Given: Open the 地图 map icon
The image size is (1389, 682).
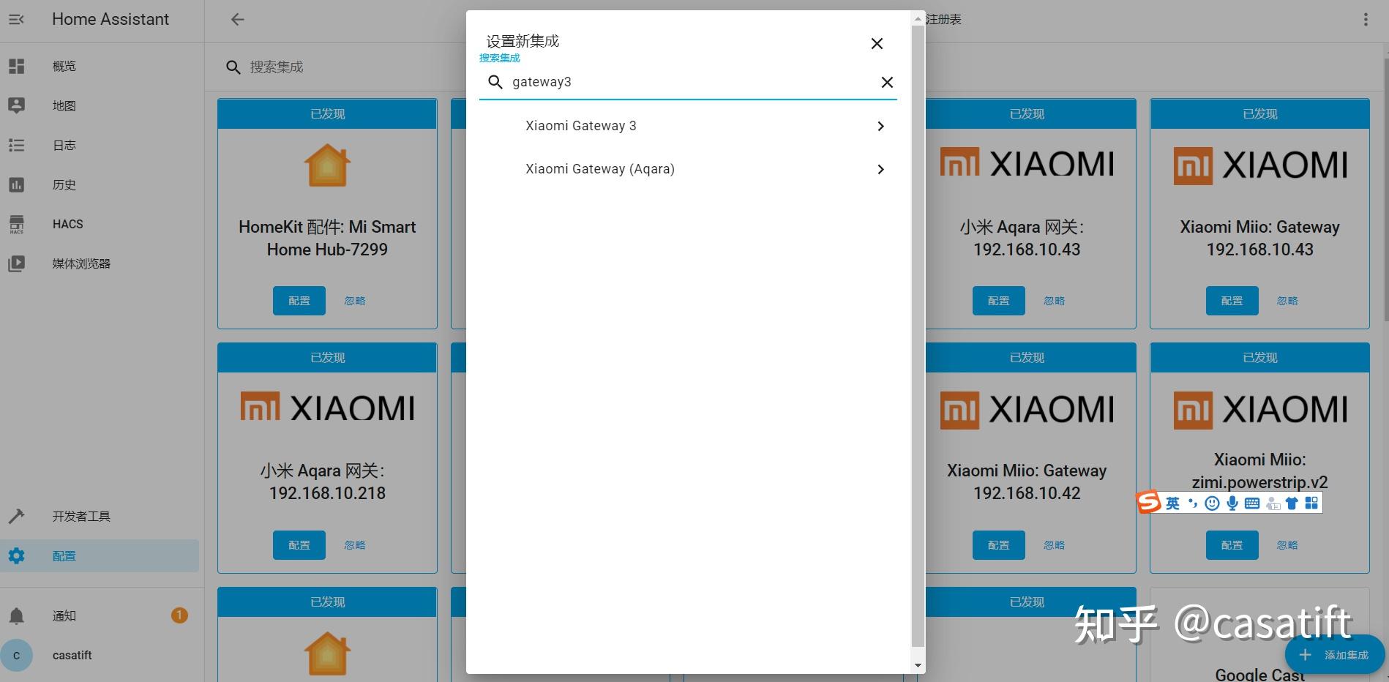Looking at the screenshot, I should point(16,106).
